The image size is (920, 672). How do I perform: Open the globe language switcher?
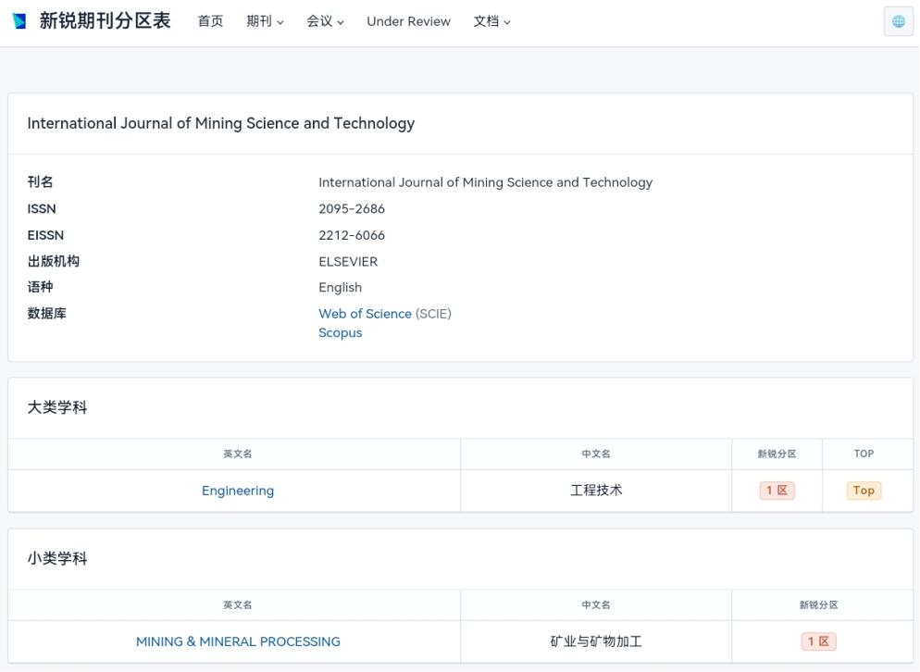pos(898,21)
